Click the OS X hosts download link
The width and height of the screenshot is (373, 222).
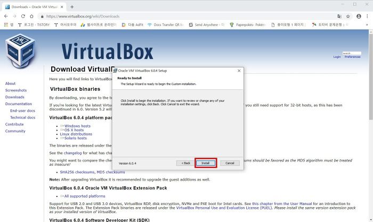click(x=74, y=130)
